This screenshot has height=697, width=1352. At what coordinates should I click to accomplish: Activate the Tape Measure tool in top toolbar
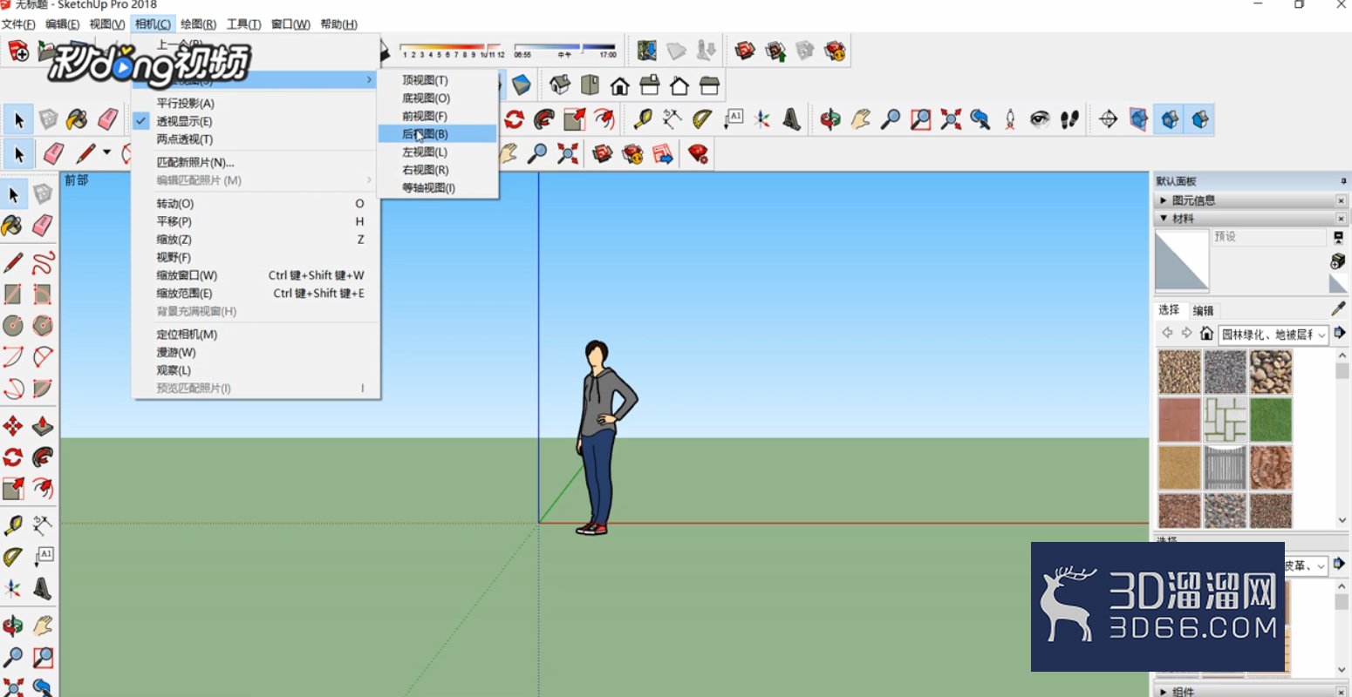coord(643,119)
